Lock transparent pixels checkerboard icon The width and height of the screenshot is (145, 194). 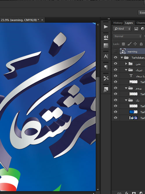[x=123, y=44]
